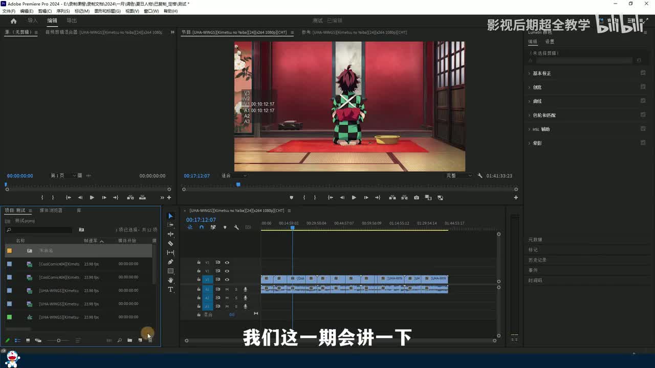Go to In point in program monitor
Screen dimensions: 655x368
330,198
